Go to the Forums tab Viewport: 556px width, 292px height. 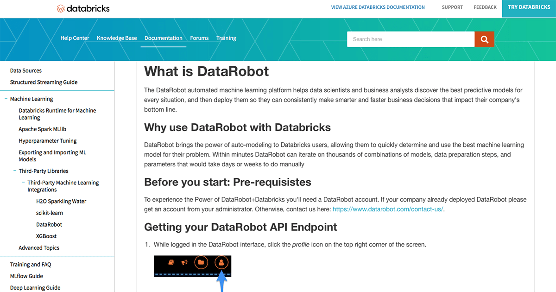[199, 38]
